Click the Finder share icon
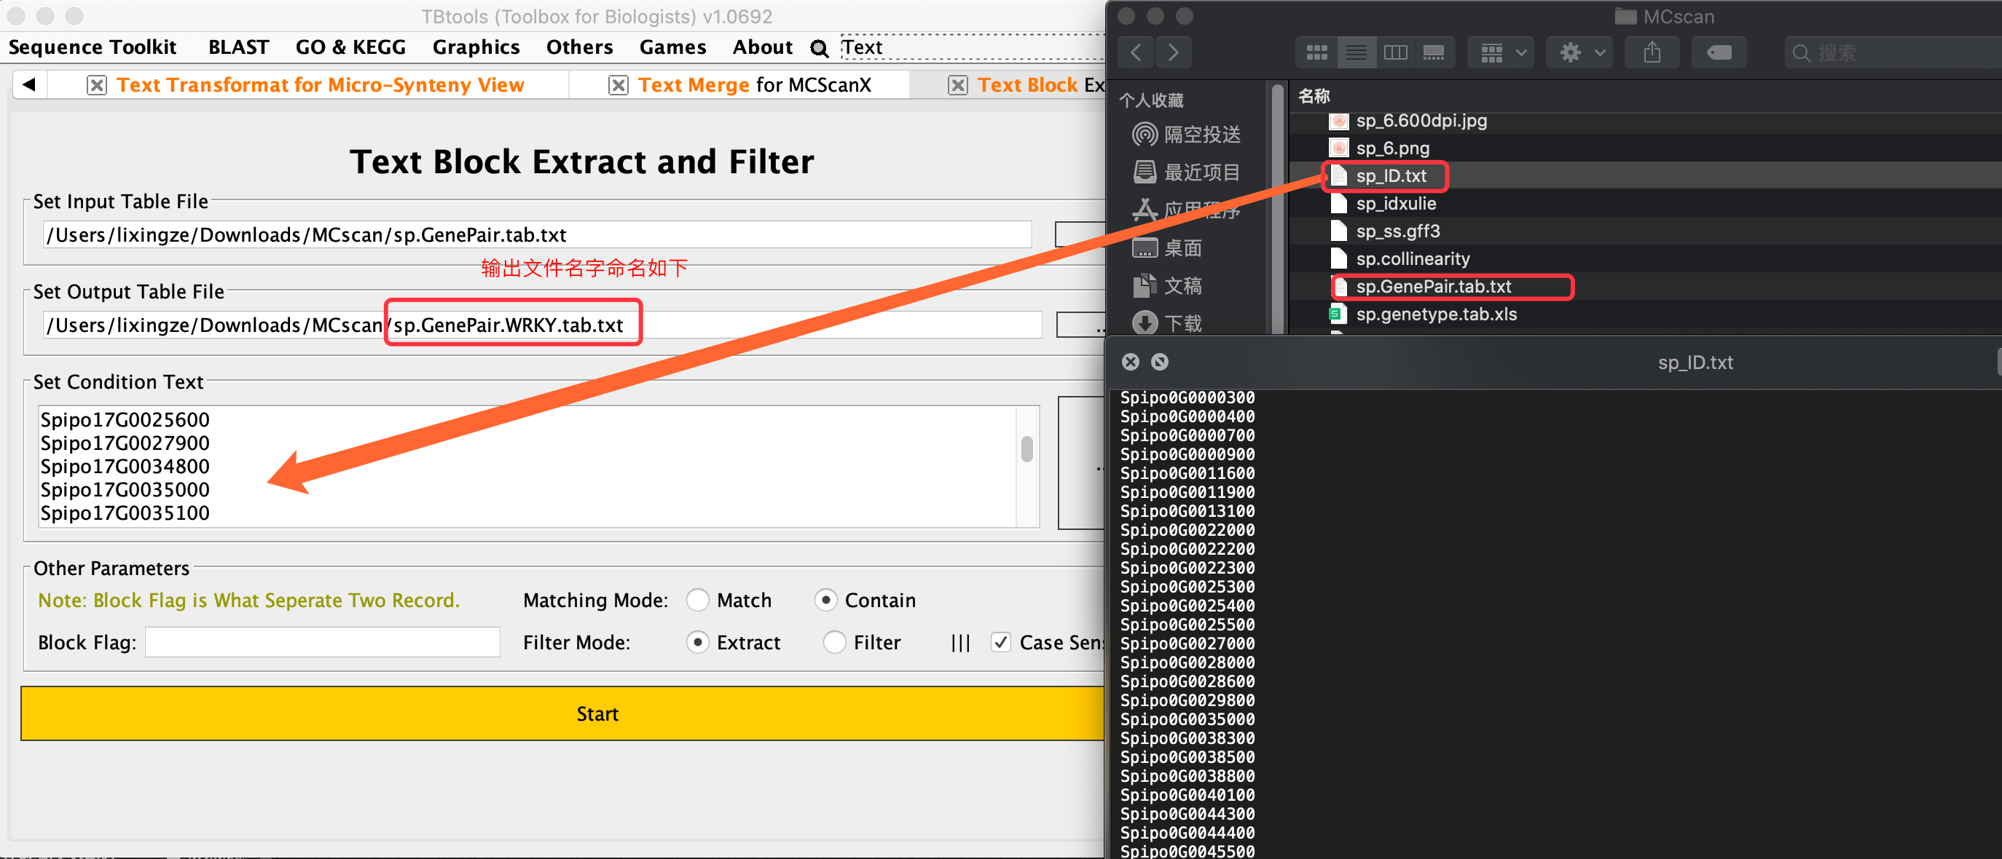Screen dimensions: 2002x859 pos(1652,53)
